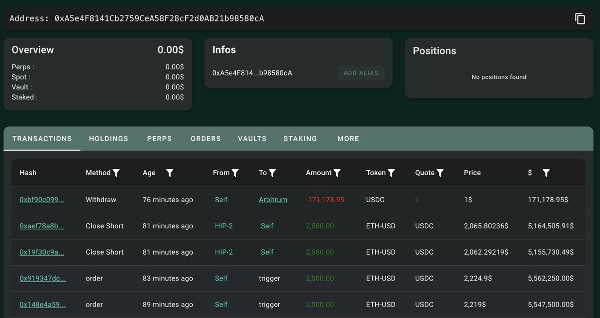Open the Quote column filter
The width and height of the screenshot is (600, 318).
(440, 173)
